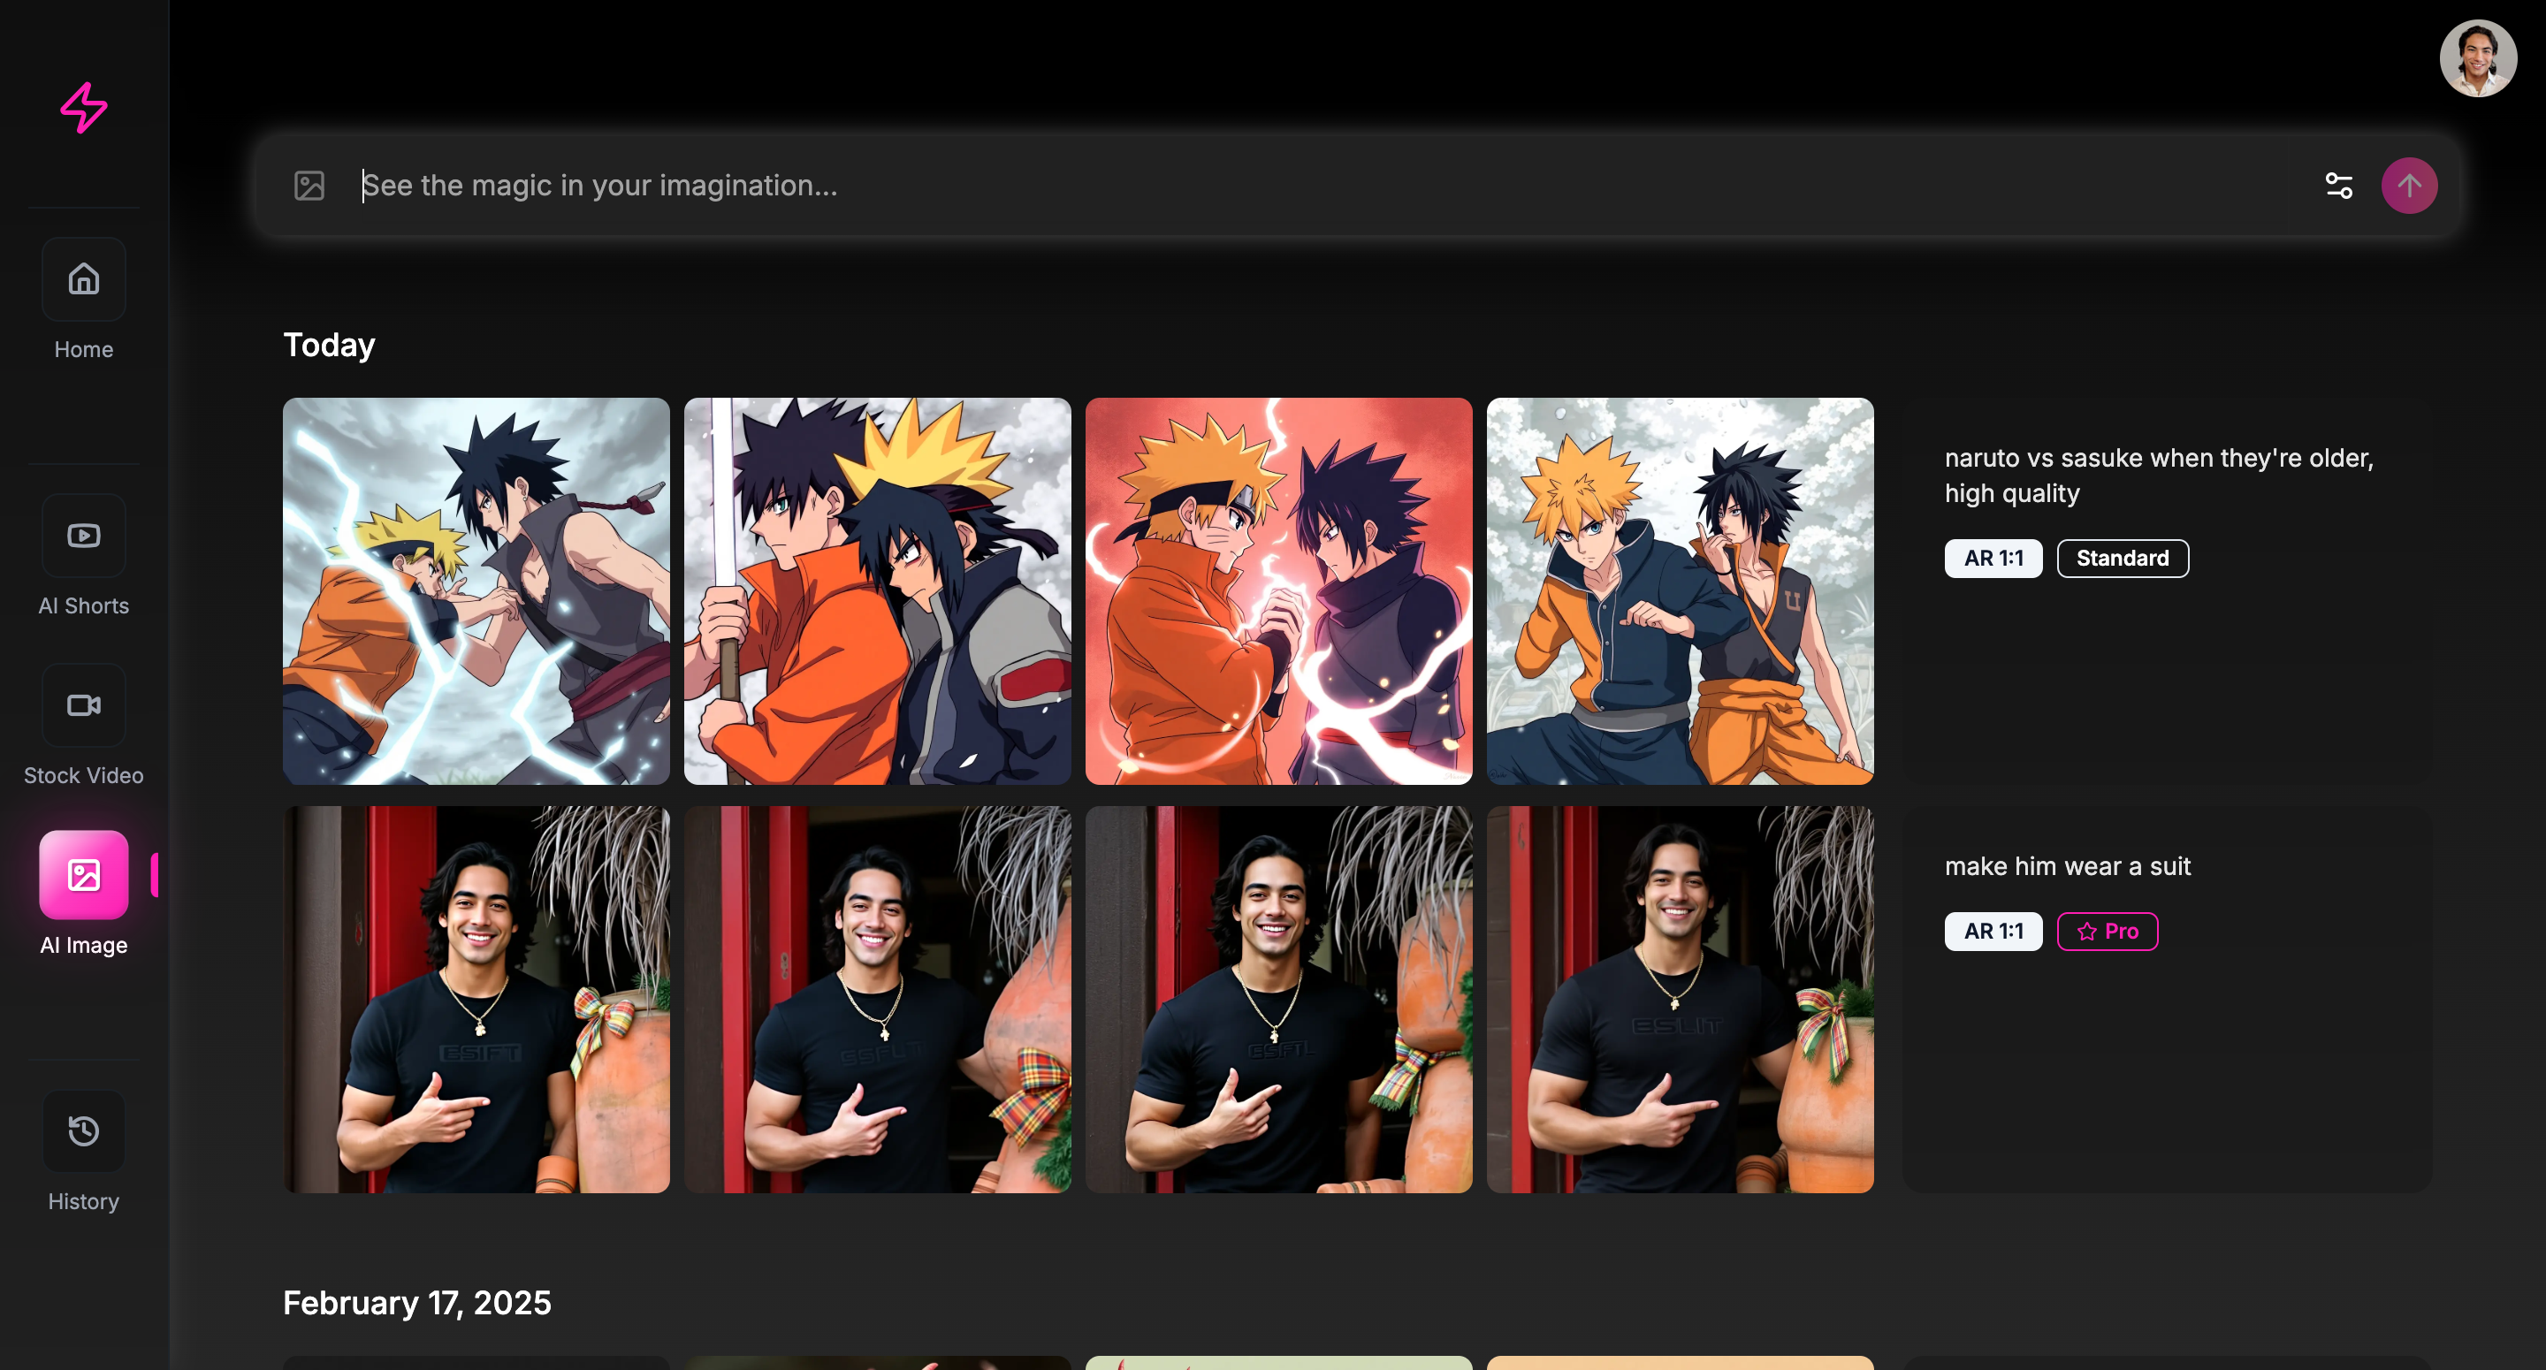
Task: Open the History section icon
Action: pos(84,1130)
